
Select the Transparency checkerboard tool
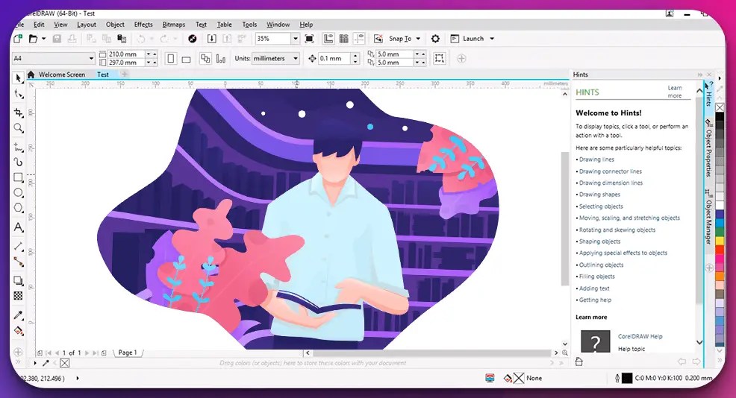(19, 296)
